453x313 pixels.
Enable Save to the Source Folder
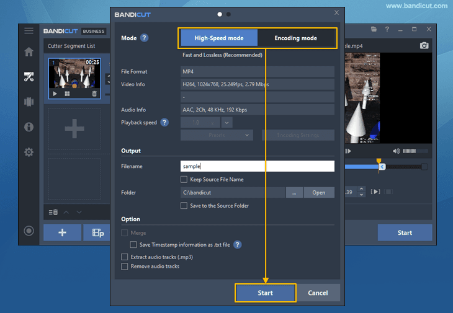click(184, 206)
